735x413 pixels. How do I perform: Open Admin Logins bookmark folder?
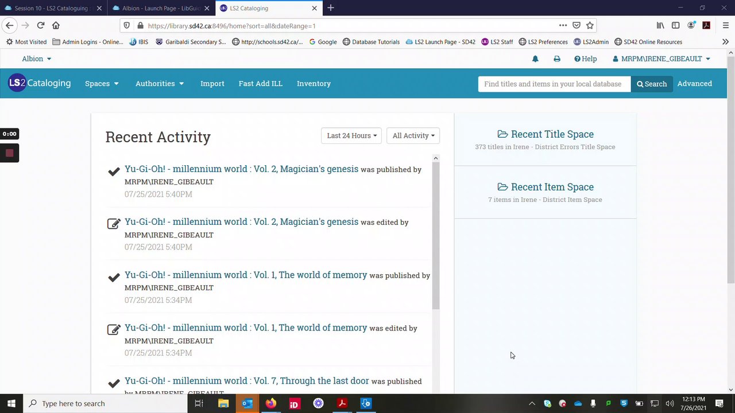(87, 42)
